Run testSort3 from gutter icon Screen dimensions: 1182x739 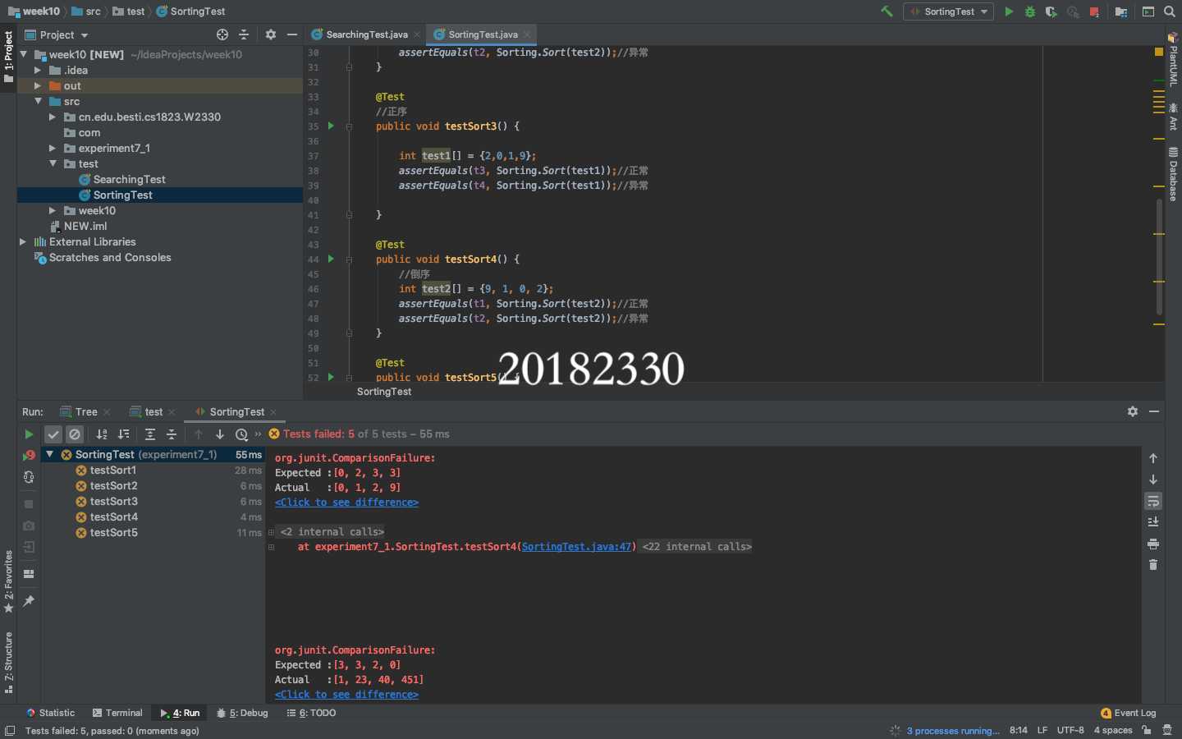pos(331,126)
